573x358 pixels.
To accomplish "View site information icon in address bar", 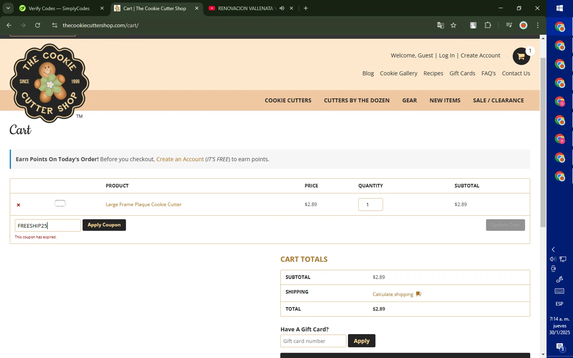I will tap(55, 25).
